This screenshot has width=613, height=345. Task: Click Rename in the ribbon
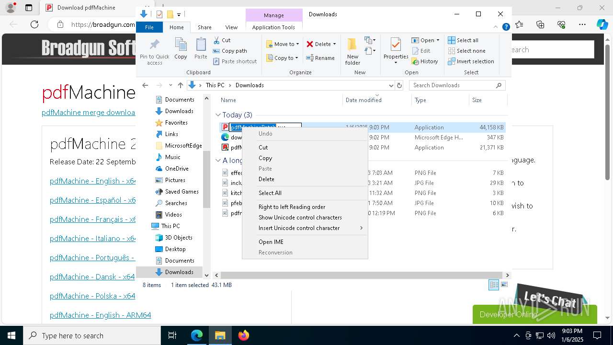point(320,58)
